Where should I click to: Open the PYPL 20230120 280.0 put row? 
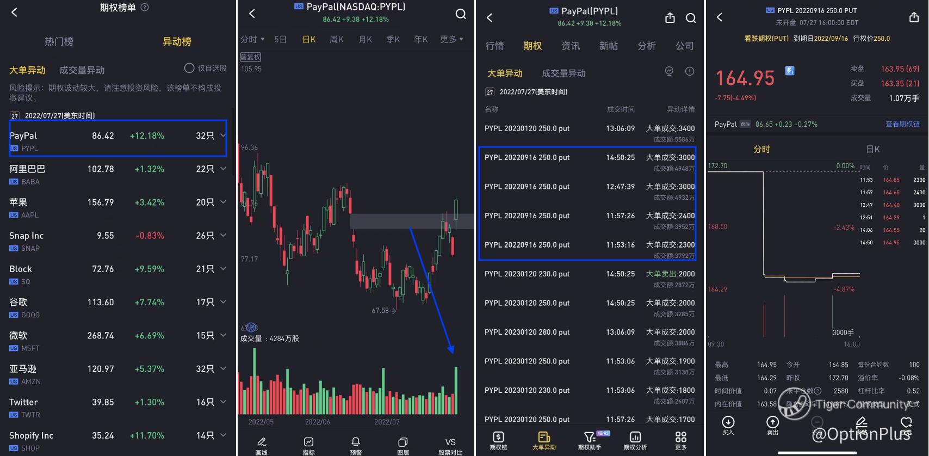[590, 337]
